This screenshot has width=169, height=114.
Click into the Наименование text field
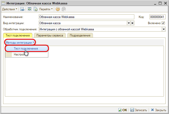point(86,17)
